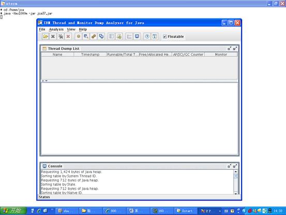Click the black X close-dump toolbar icon
The height and width of the screenshot is (215, 286).
coord(53,37)
